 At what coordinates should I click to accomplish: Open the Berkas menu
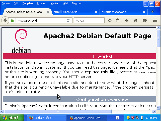click(6, 4)
